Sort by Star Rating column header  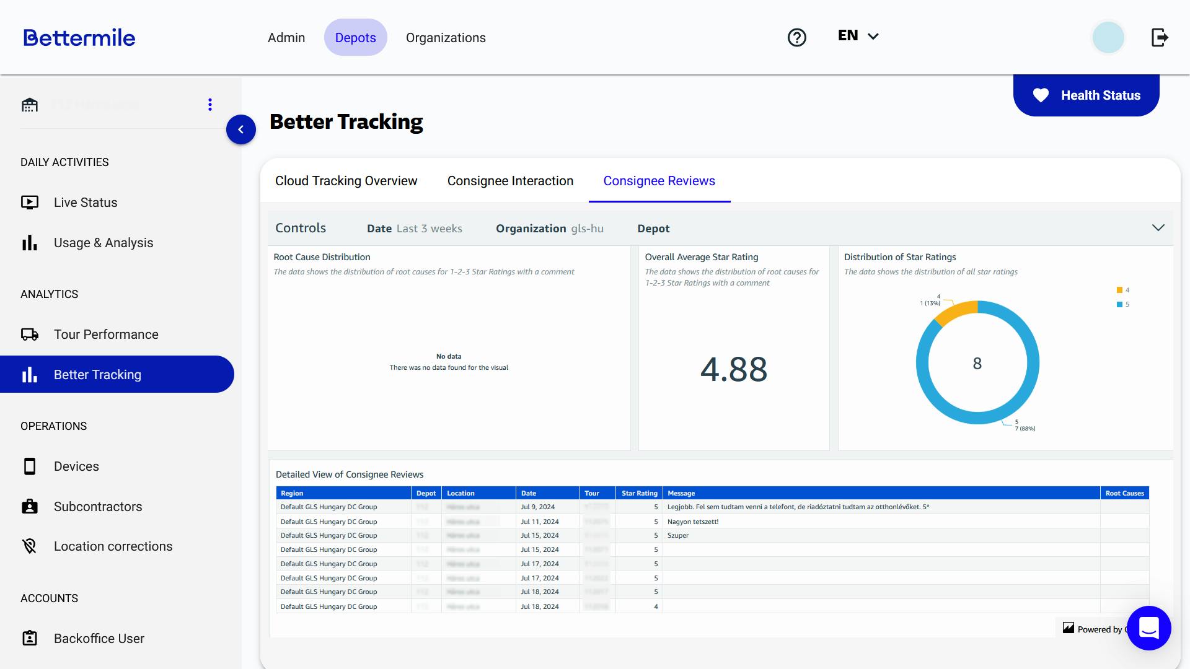point(639,493)
